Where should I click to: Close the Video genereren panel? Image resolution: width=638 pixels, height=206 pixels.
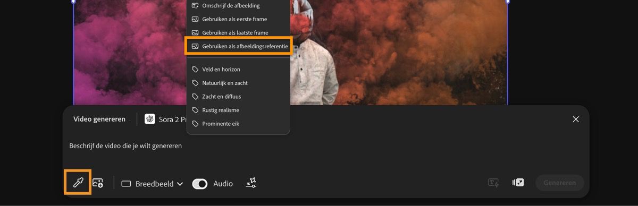click(576, 119)
